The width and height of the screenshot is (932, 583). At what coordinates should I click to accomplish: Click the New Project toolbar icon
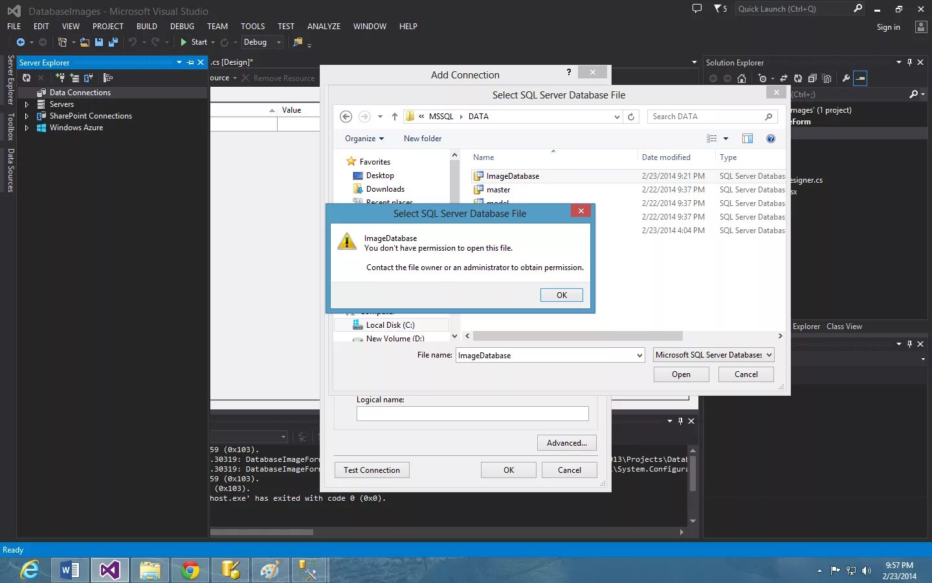tap(63, 42)
